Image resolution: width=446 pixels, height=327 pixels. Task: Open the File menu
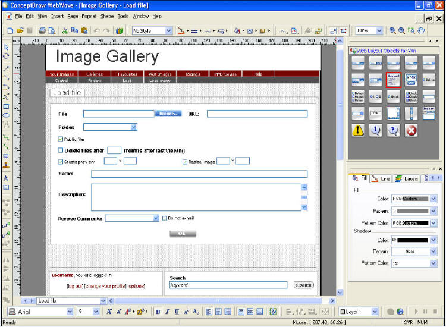click(x=18, y=16)
